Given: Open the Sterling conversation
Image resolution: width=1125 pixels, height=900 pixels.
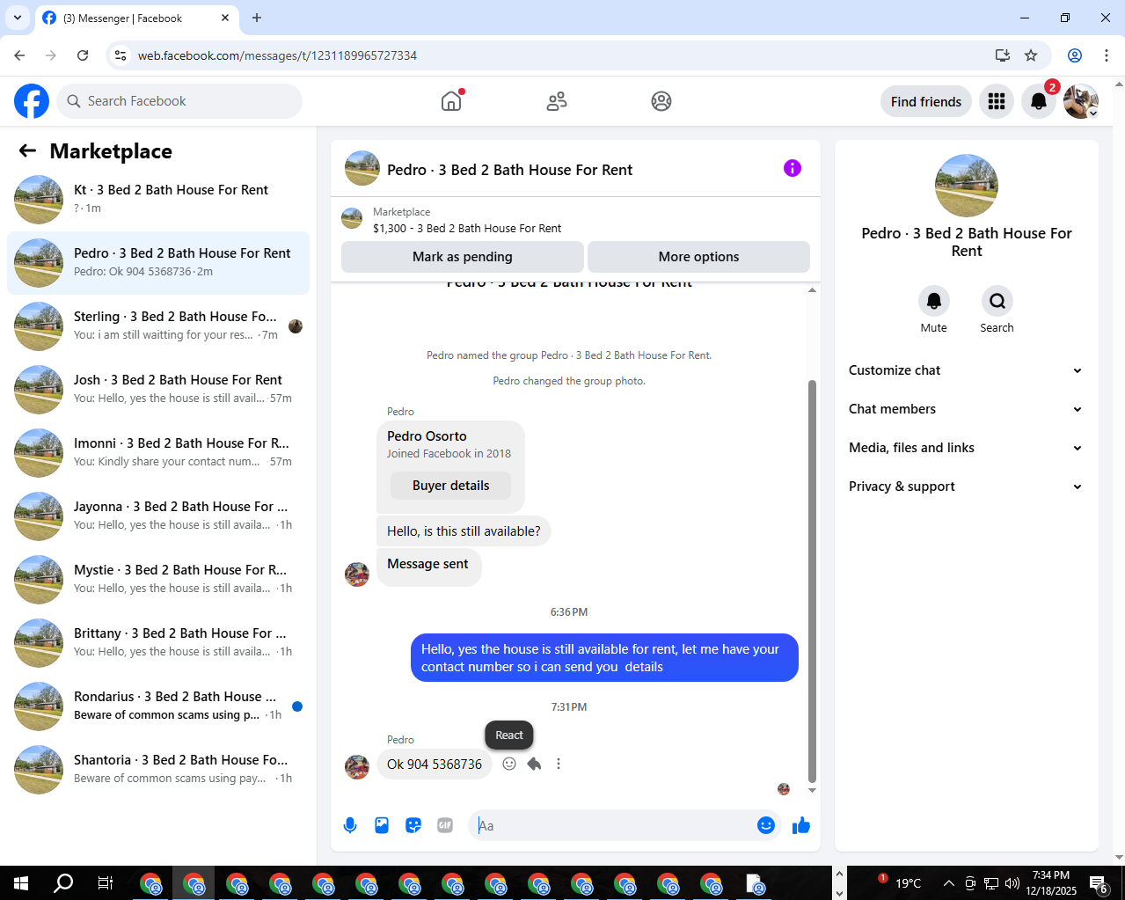Looking at the screenshot, I should click(x=158, y=326).
